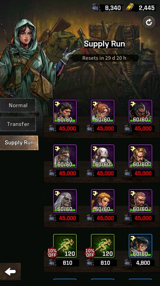Choose the white helmet medic fragment

click(103, 156)
